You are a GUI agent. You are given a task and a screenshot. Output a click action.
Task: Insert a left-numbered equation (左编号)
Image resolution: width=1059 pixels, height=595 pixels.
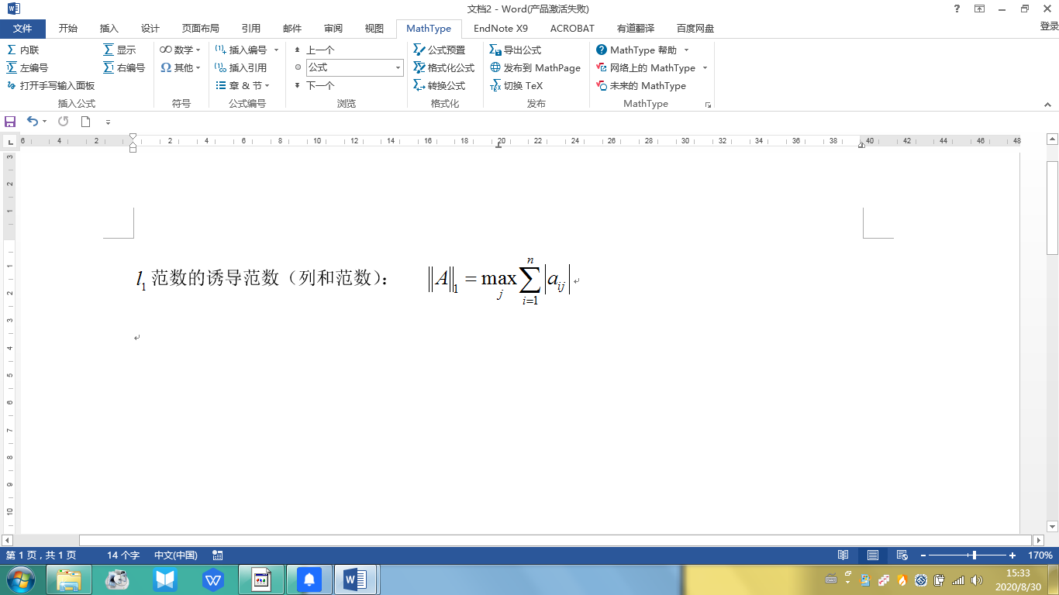(x=27, y=68)
